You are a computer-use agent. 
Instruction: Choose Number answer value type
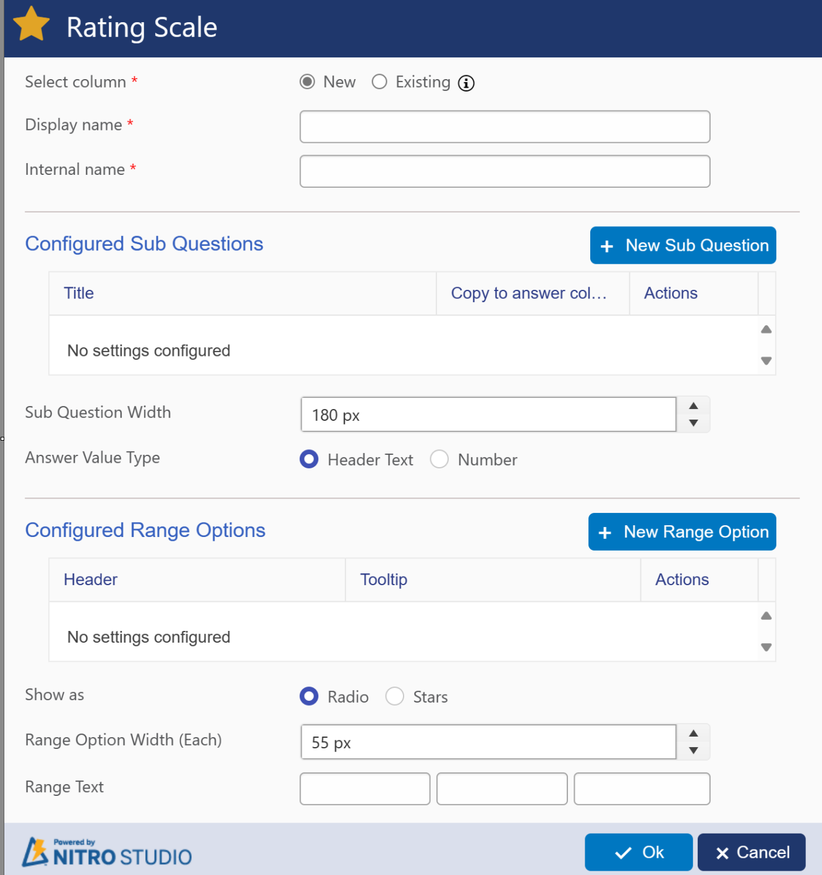(x=439, y=459)
